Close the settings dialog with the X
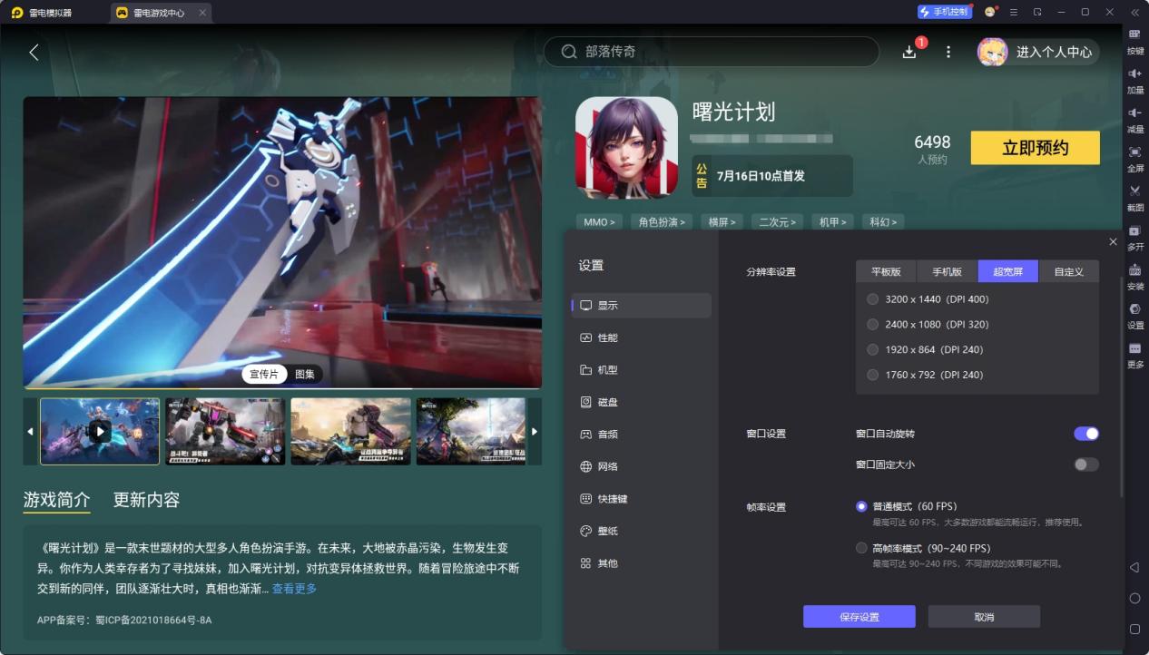The width and height of the screenshot is (1149, 655). [1114, 242]
